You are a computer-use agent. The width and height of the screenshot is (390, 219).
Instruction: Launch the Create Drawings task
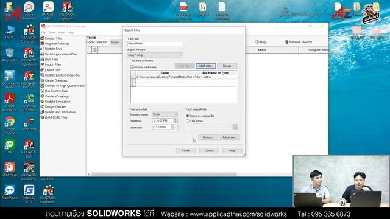[x=56, y=80]
